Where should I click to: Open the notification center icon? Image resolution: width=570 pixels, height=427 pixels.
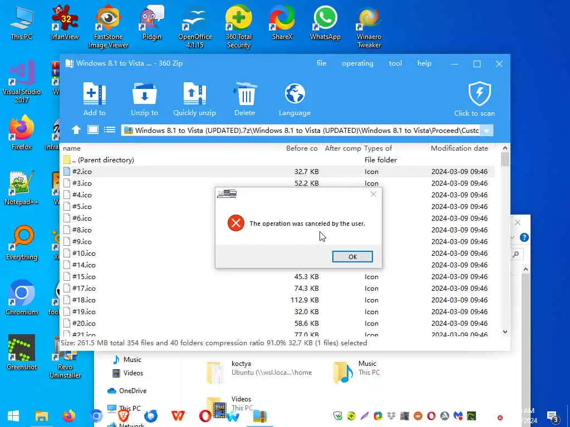pyautogui.click(x=552, y=417)
